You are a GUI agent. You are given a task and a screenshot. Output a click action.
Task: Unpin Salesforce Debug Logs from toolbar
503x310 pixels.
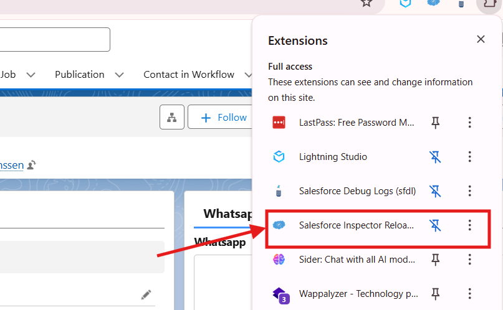[435, 191]
